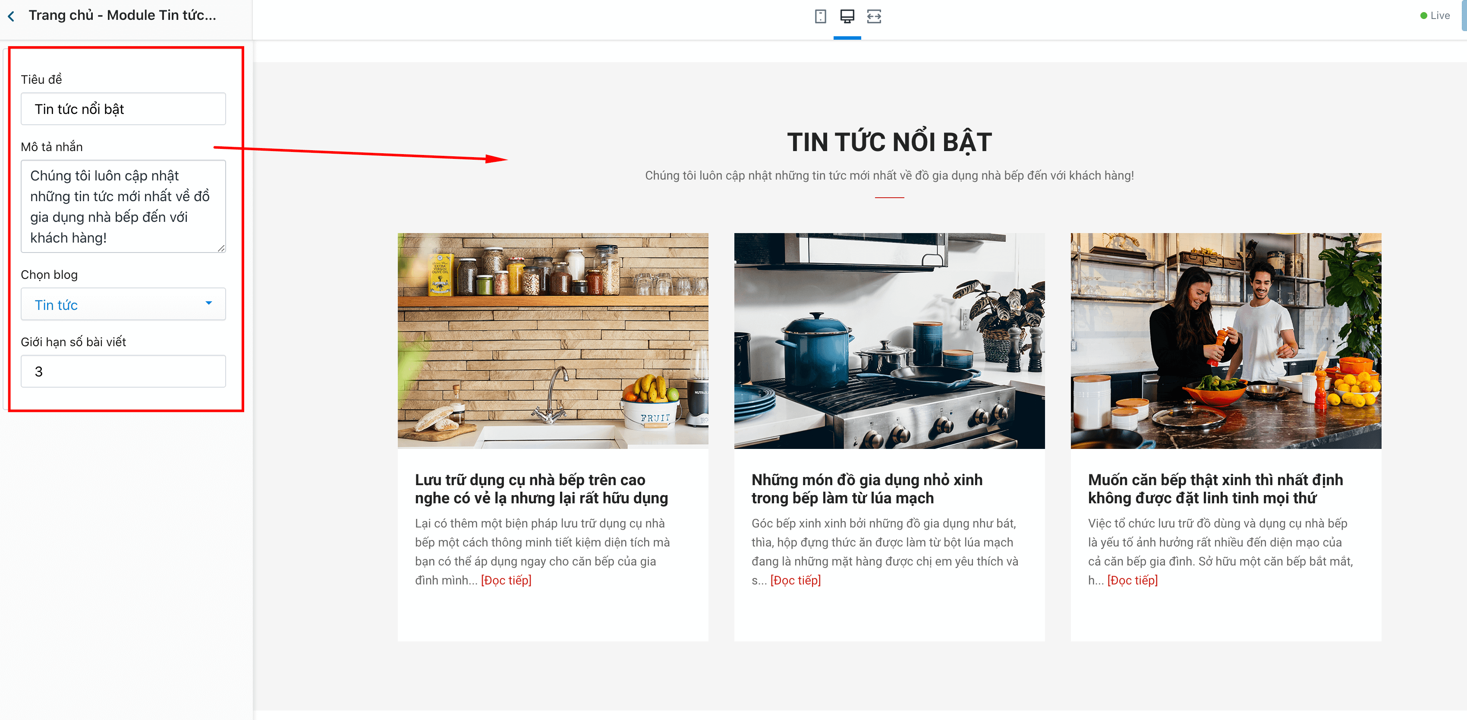The width and height of the screenshot is (1467, 720).
Task: Select the desktop preview icon
Action: (847, 16)
